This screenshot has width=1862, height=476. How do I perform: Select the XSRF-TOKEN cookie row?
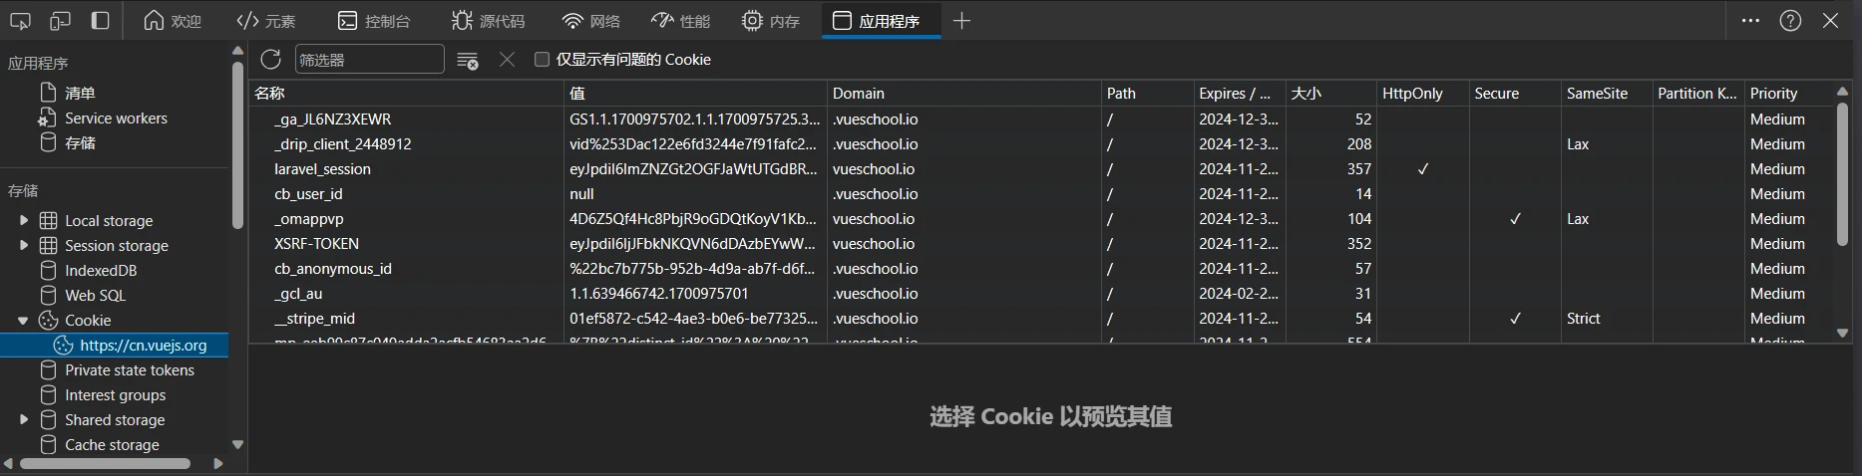click(x=1041, y=244)
